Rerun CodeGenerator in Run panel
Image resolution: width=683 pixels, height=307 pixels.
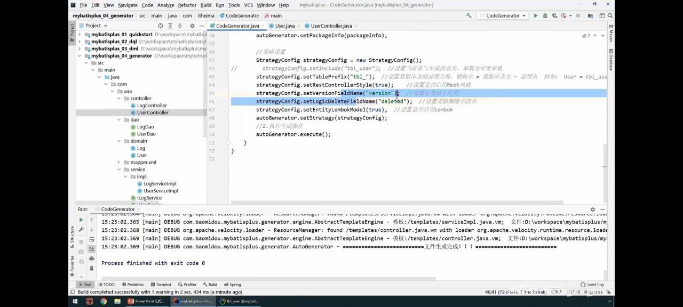[x=81, y=220]
